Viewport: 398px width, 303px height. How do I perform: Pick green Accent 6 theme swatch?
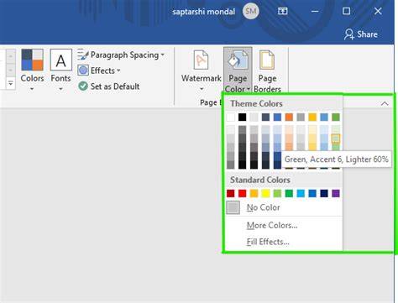coord(336,117)
